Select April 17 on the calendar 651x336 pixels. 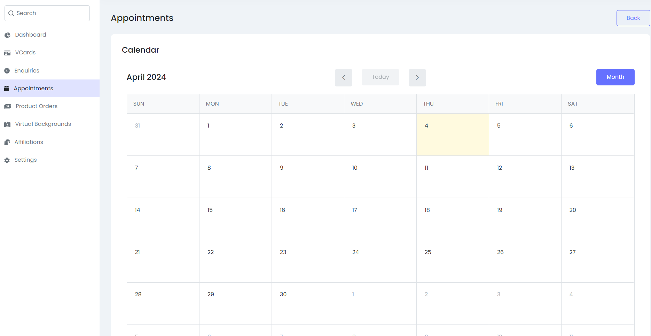click(x=380, y=219)
